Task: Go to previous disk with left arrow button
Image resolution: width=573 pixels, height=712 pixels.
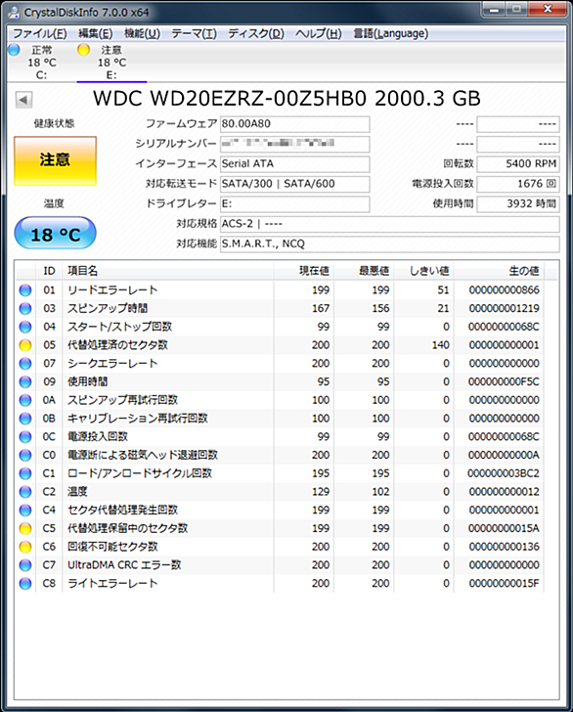Action: click(x=23, y=100)
